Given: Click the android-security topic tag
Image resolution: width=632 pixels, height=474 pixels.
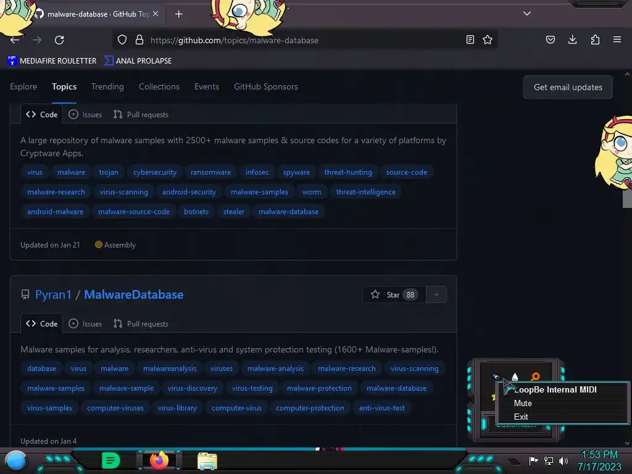Looking at the screenshot, I should tap(189, 192).
